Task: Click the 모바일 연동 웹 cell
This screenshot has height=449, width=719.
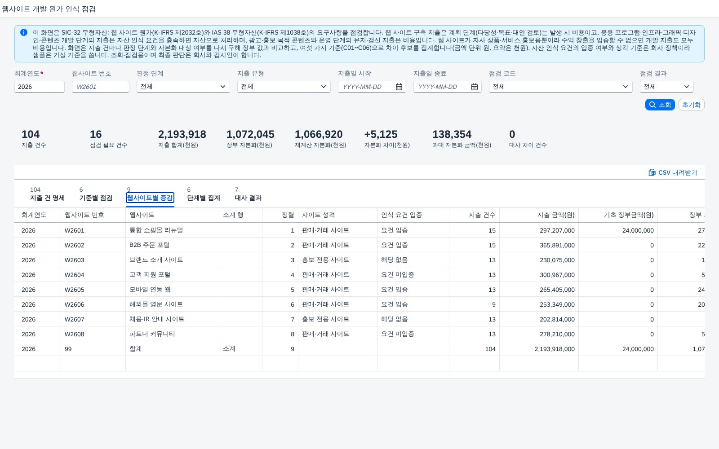Action: (172, 290)
